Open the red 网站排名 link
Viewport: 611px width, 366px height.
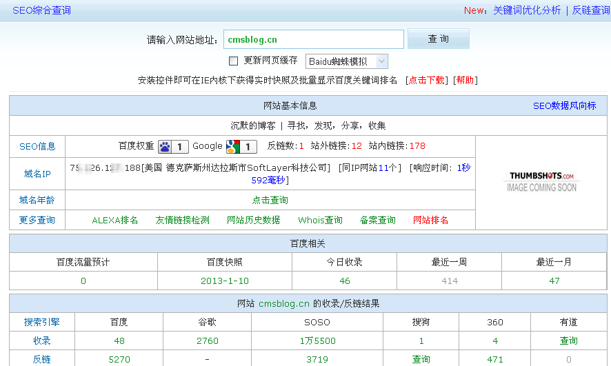pyautogui.click(x=430, y=221)
